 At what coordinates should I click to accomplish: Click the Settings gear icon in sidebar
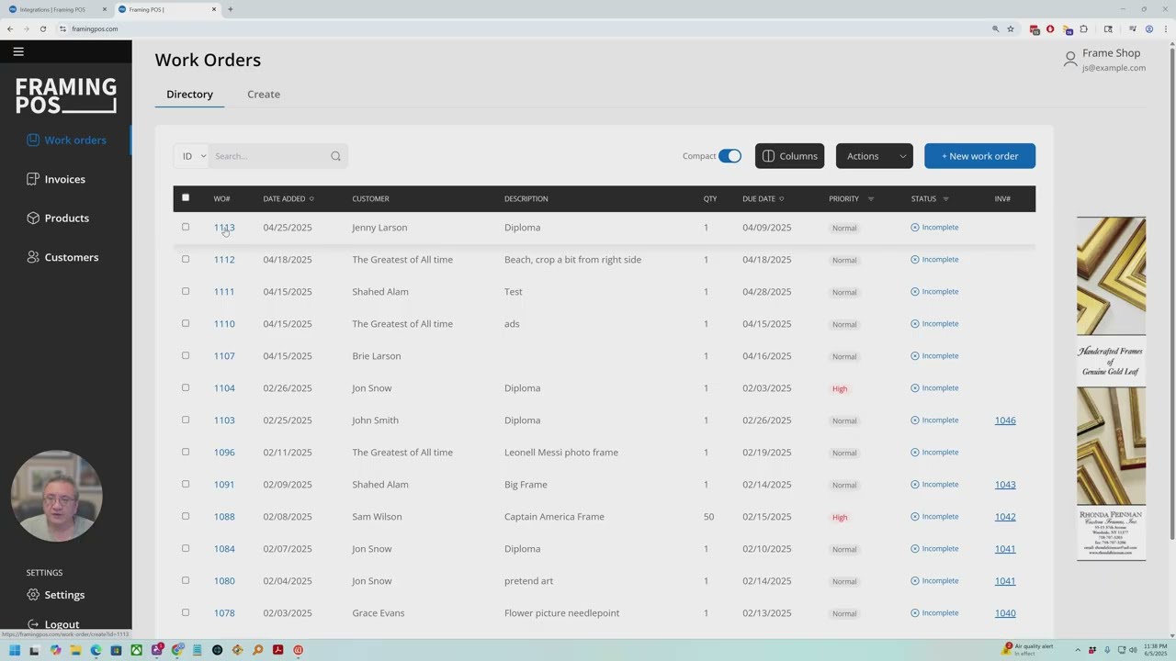[x=33, y=595]
